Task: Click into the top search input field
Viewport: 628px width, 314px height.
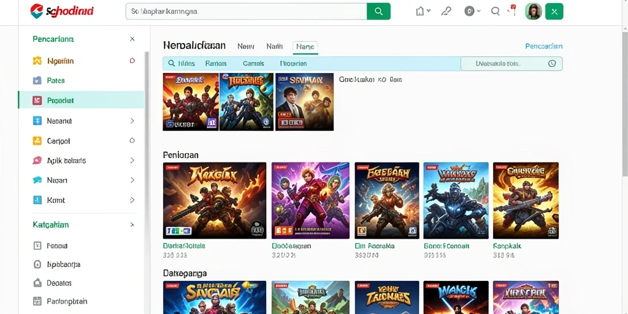Action: (x=247, y=11)
